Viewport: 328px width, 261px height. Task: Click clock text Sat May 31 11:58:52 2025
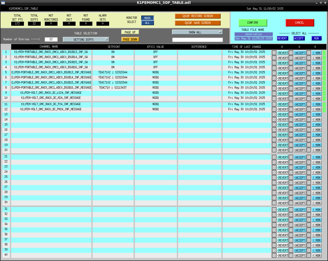pyautogui.click(x=265, y=9)
